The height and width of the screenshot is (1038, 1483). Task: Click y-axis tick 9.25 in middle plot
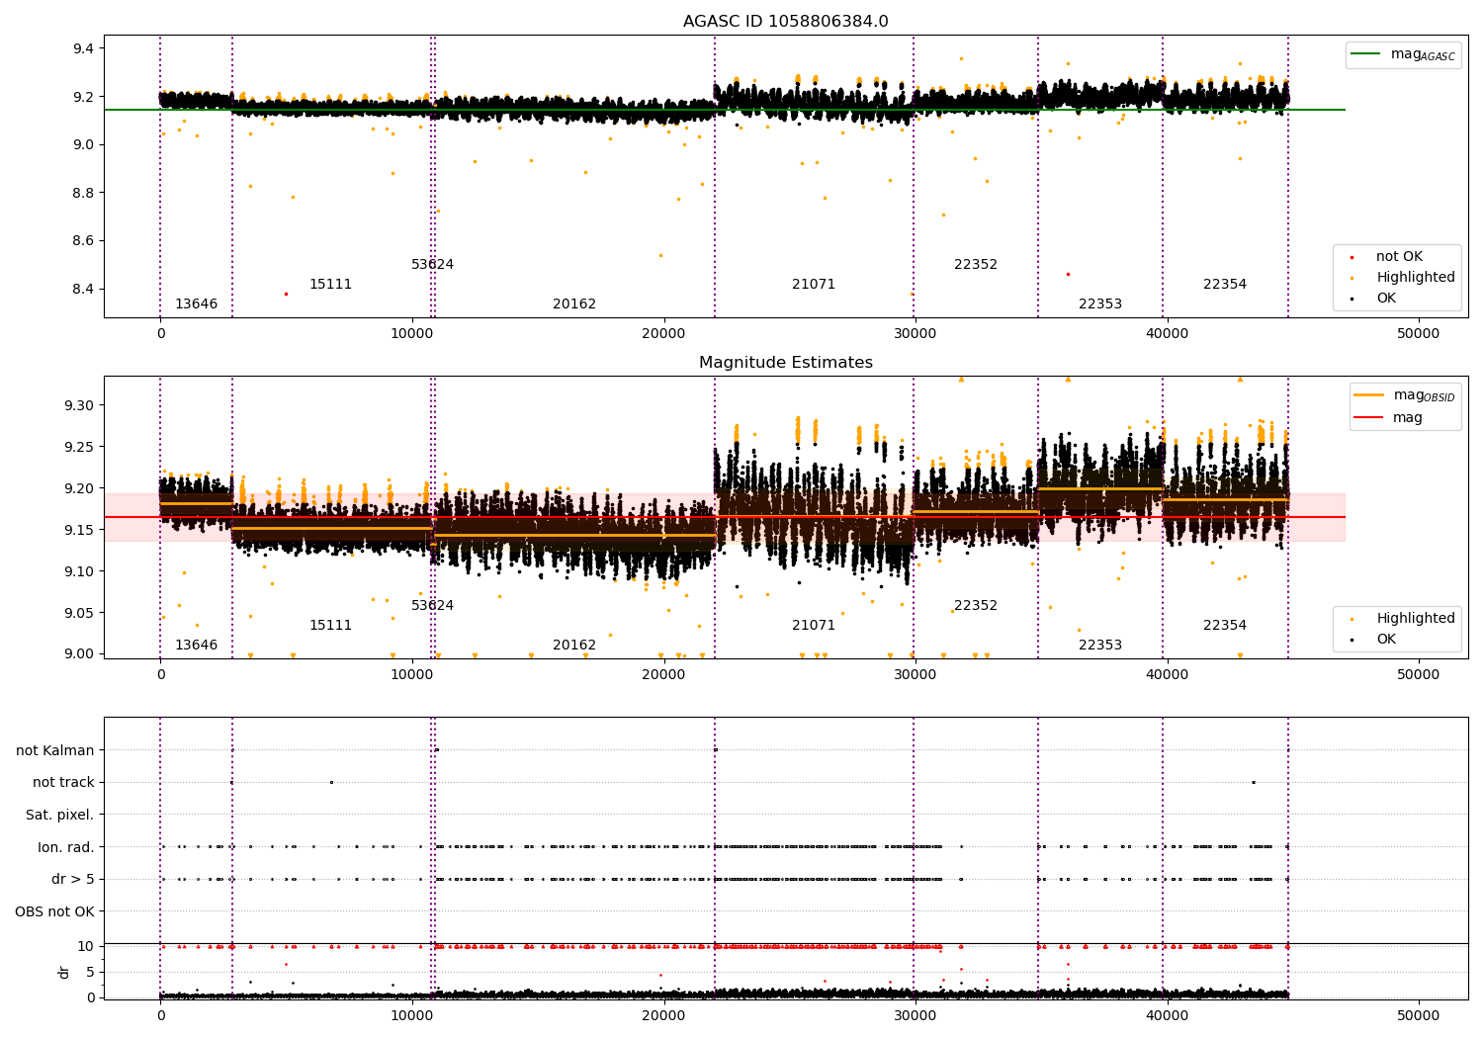click(x=80, y=447)
